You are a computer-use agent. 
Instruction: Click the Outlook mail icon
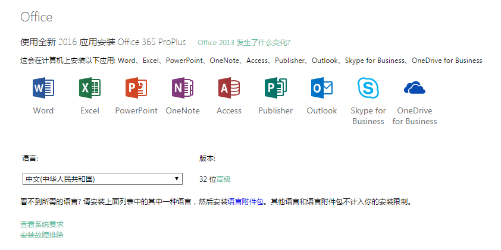(x=322, y=88)
